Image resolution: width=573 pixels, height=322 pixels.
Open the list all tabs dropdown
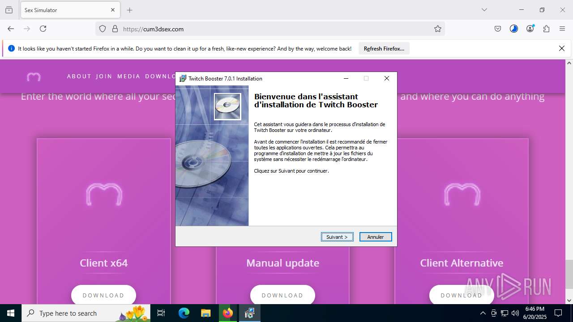tap(484, 10)
